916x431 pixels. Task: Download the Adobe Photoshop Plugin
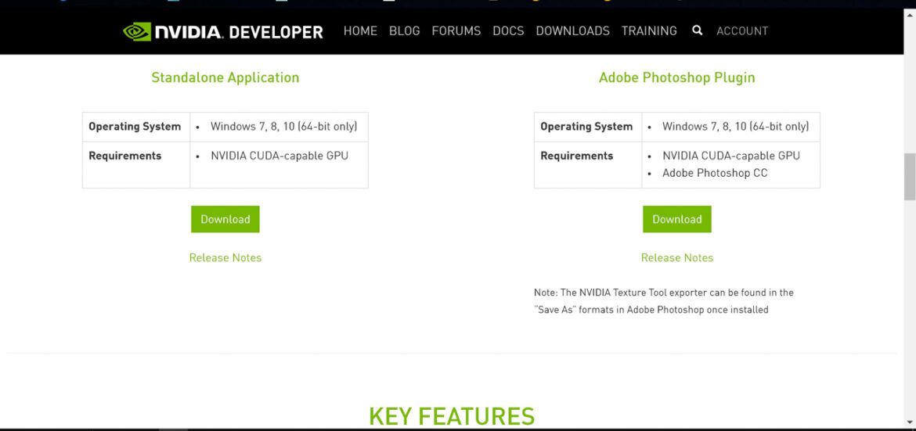click(x=676, y=220)
